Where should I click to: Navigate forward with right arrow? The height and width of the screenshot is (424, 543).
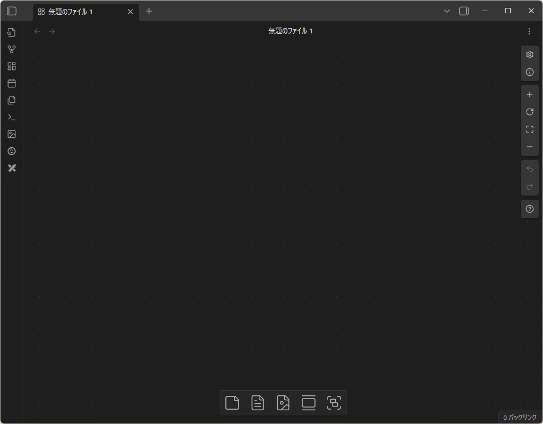(52, 31)
